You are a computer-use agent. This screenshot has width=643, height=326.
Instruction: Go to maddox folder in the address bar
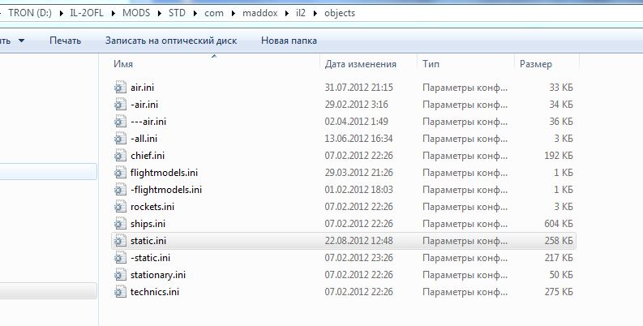[260, 13]
